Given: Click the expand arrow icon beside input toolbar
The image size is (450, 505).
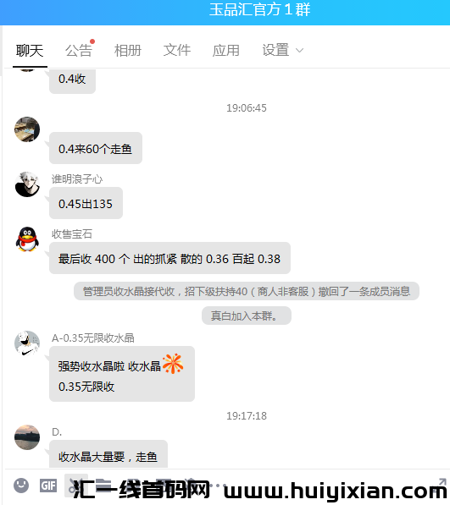Looking at the screenshot, I should click(x=442, y=482).
